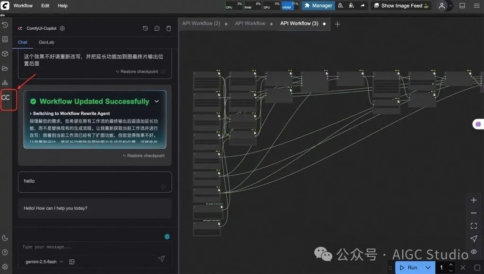
Task: Switch to the GenLab tab
Action: (x=46, y=42)
